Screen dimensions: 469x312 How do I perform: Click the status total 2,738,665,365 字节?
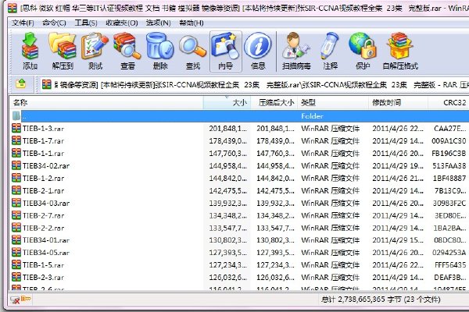pos(381,300)
